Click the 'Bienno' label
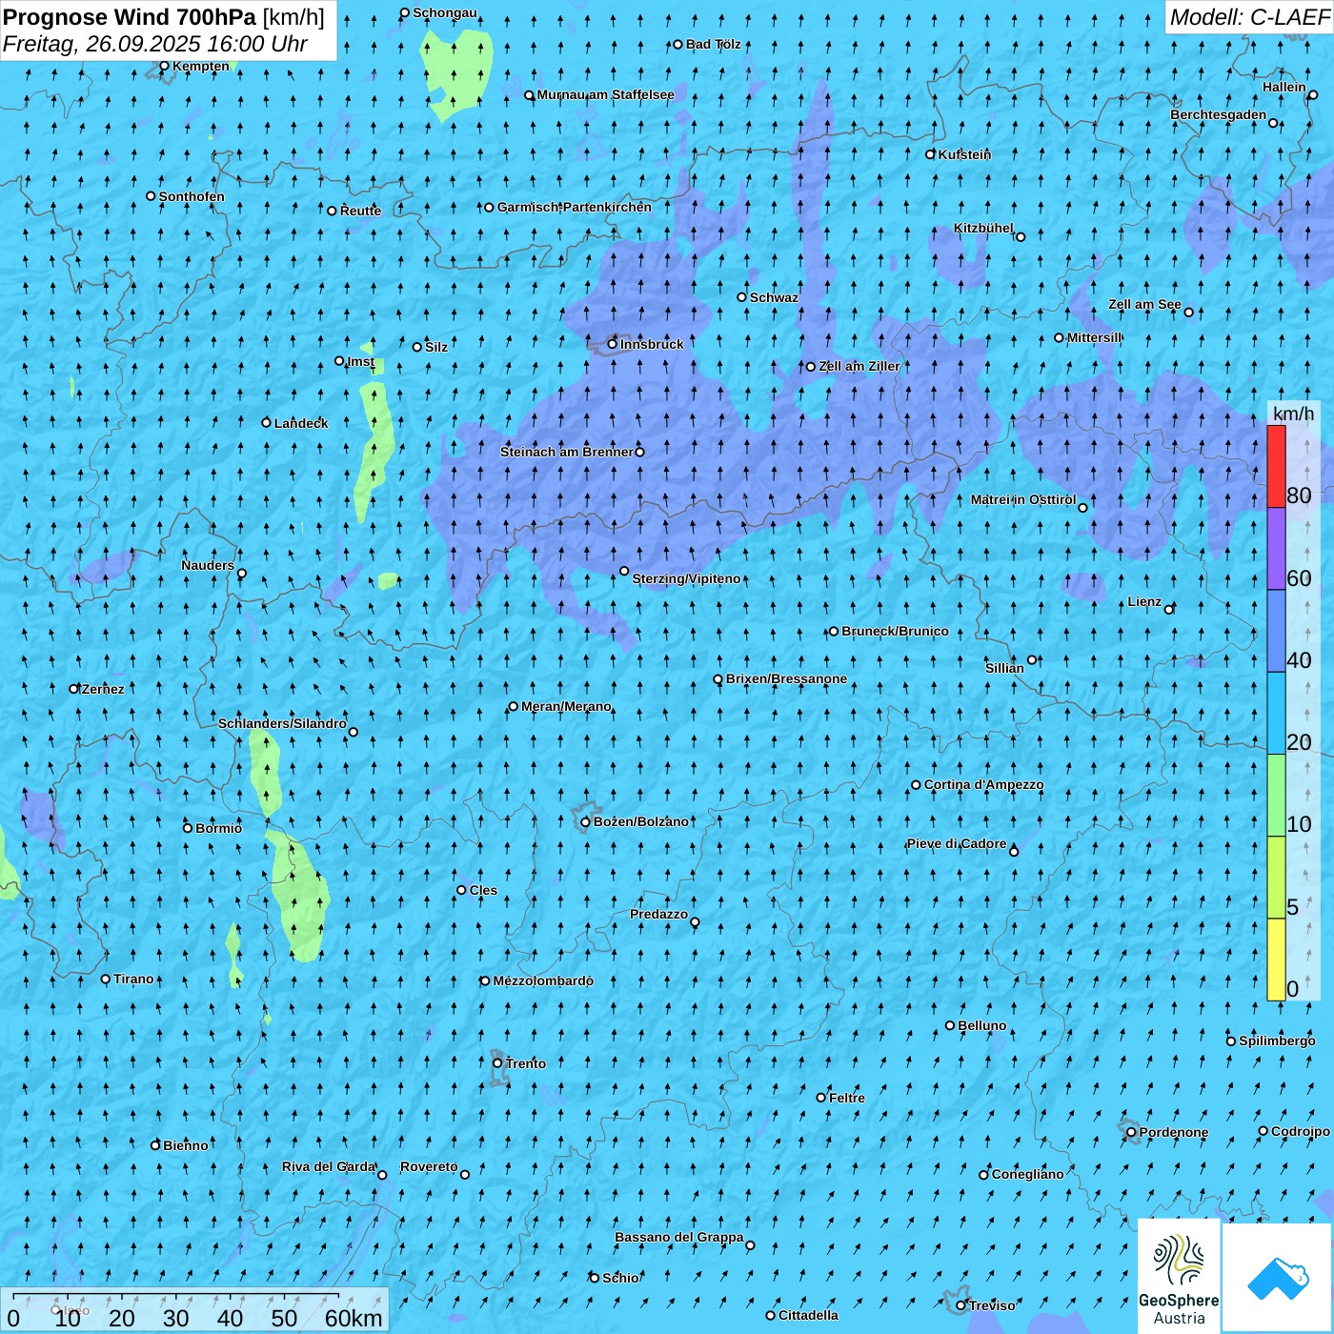Screen dimensions: 1334x1334 point(185,1145)
